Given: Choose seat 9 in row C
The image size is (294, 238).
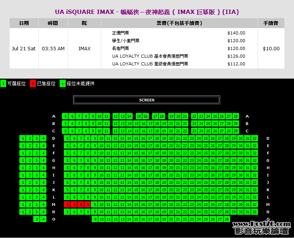Looking at the screenshot, I should pos(93,131).
